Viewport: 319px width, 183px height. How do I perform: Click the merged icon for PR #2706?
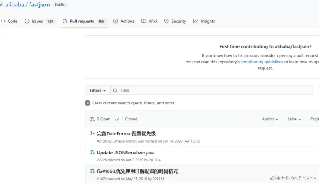[92, 133]
